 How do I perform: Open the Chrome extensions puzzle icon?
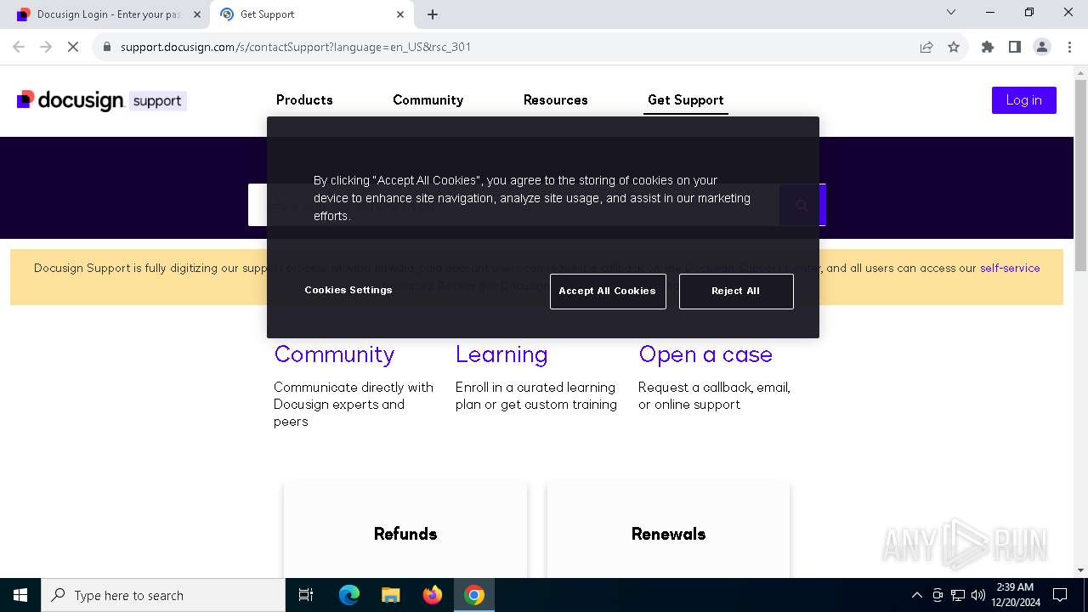pyautogui.click(x=988, y=47)
